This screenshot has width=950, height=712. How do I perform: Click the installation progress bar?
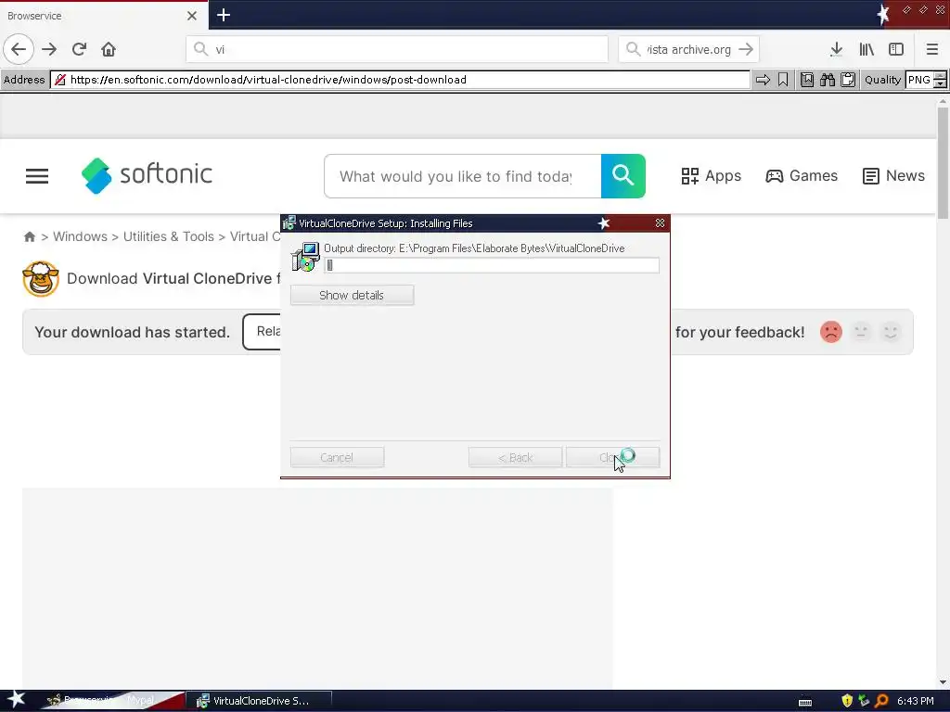coord(492,265)
